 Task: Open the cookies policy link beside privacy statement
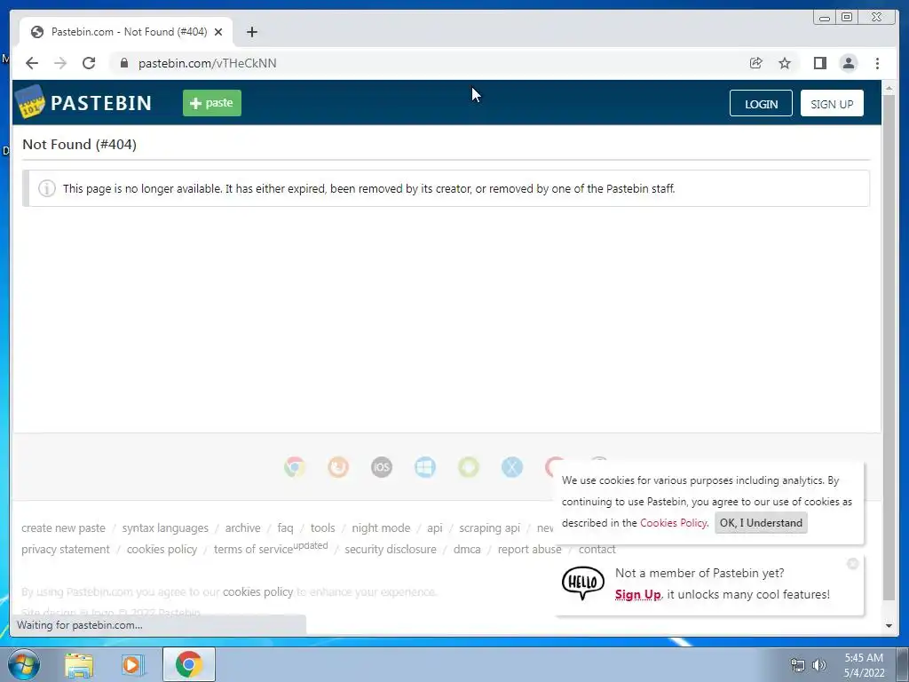click(162, 549)
